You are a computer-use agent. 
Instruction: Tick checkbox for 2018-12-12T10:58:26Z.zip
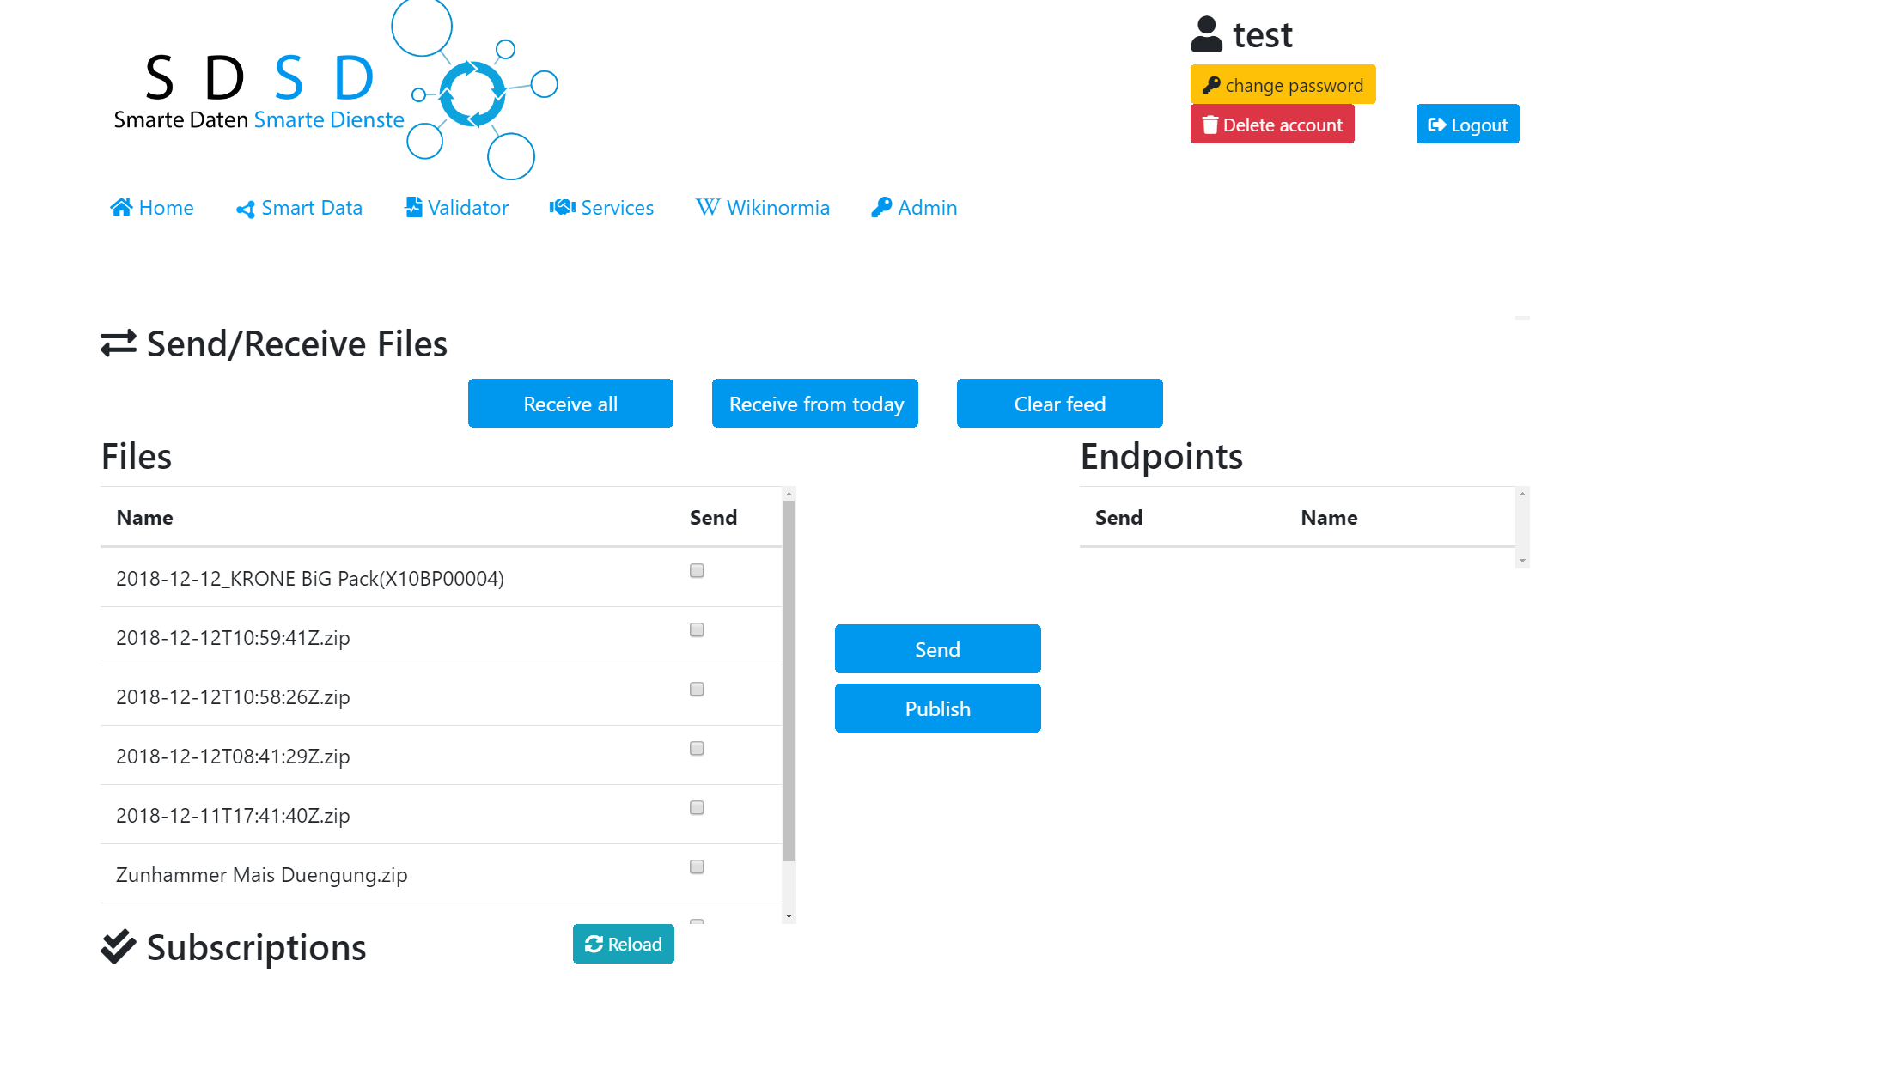[x=697, y=690]
